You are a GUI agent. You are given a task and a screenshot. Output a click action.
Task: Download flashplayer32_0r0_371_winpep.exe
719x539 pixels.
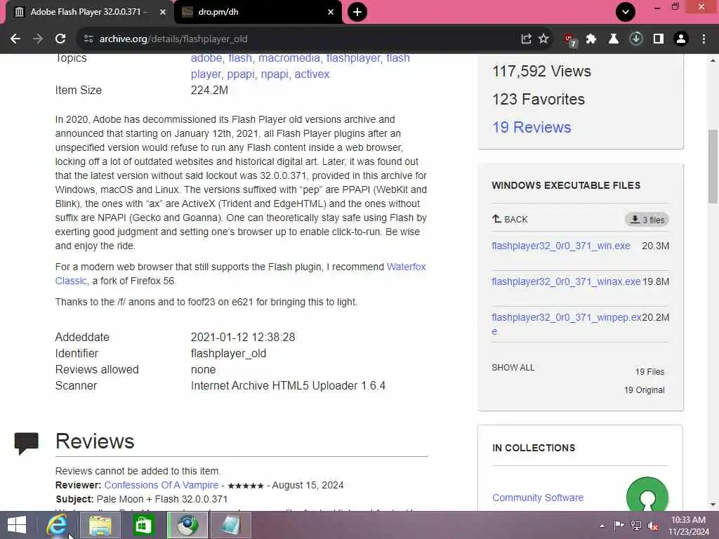coord(567,318)
